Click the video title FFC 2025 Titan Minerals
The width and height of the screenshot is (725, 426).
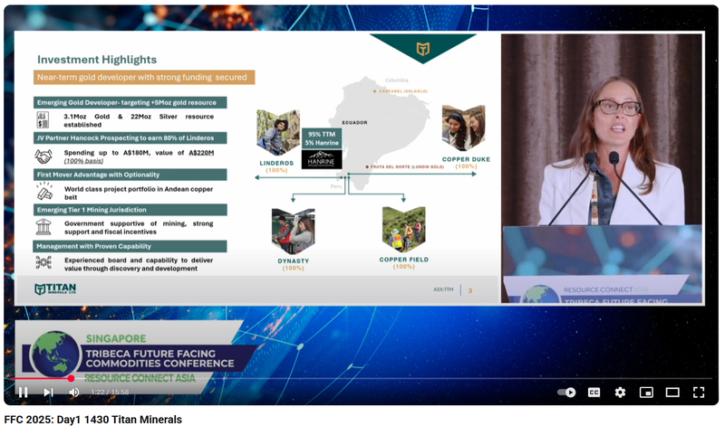93,420
